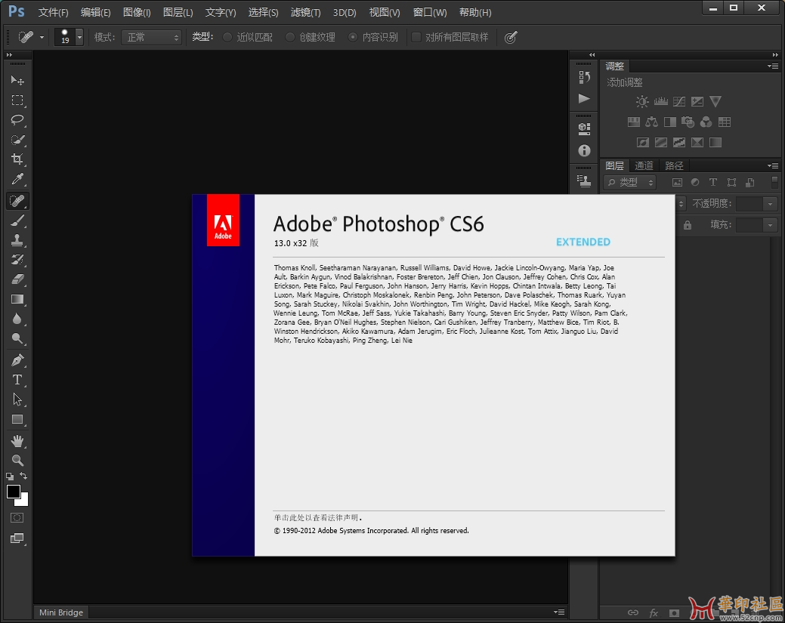Open Adjustments panel flyout menu
This screenshot has width=785, height=623.
point(773,66)
